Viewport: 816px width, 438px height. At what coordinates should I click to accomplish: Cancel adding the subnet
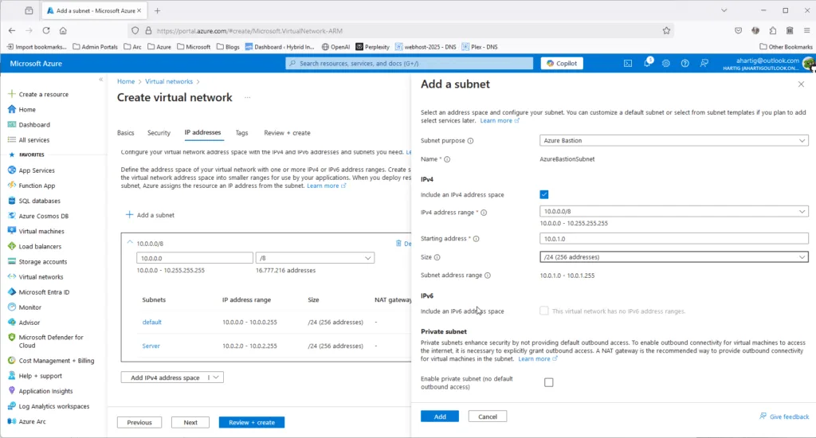point(488,416)
